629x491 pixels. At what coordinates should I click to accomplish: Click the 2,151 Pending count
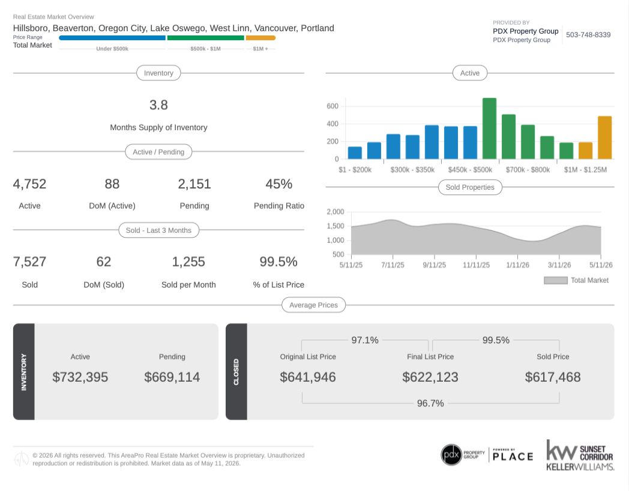point(194,184)
